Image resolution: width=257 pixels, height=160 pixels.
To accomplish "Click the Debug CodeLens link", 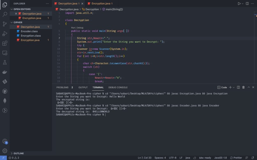I will 80,28.
